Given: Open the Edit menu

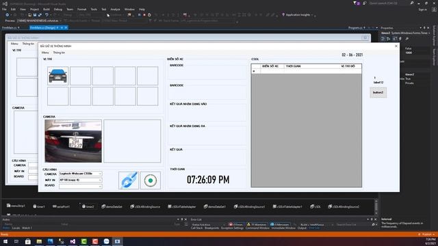Looking at the screenshot, I should (x=13, y=9).
